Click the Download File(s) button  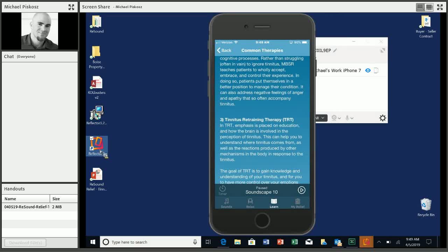[26, 243]
